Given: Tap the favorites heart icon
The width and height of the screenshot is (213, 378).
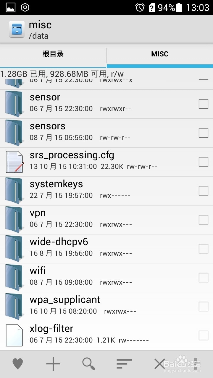Looking at the screenshot, I should point(18,364).
